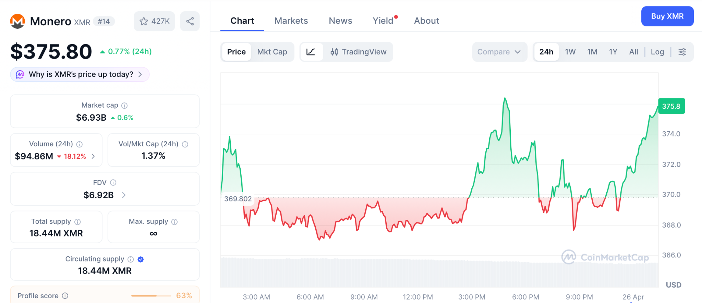Click the share icon next to watchlist
Image resolution: width=702 pixels, height=303 pixels.
(190, 21)
